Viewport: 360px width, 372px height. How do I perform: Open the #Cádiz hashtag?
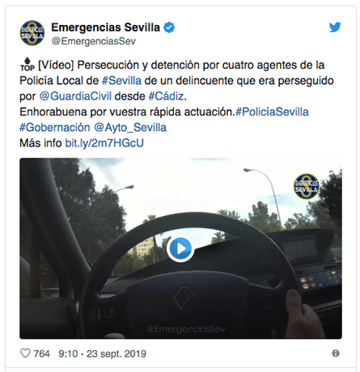166,96
